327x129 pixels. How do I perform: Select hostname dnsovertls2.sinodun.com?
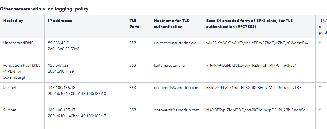176,110
